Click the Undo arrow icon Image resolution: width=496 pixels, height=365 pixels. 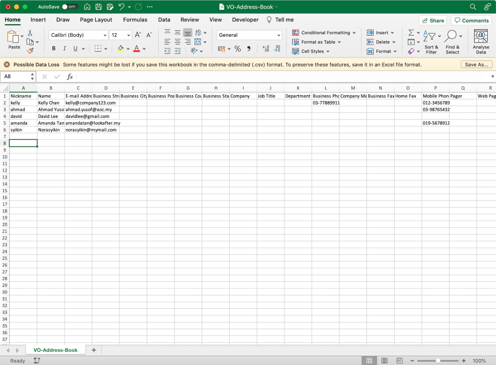122,7
